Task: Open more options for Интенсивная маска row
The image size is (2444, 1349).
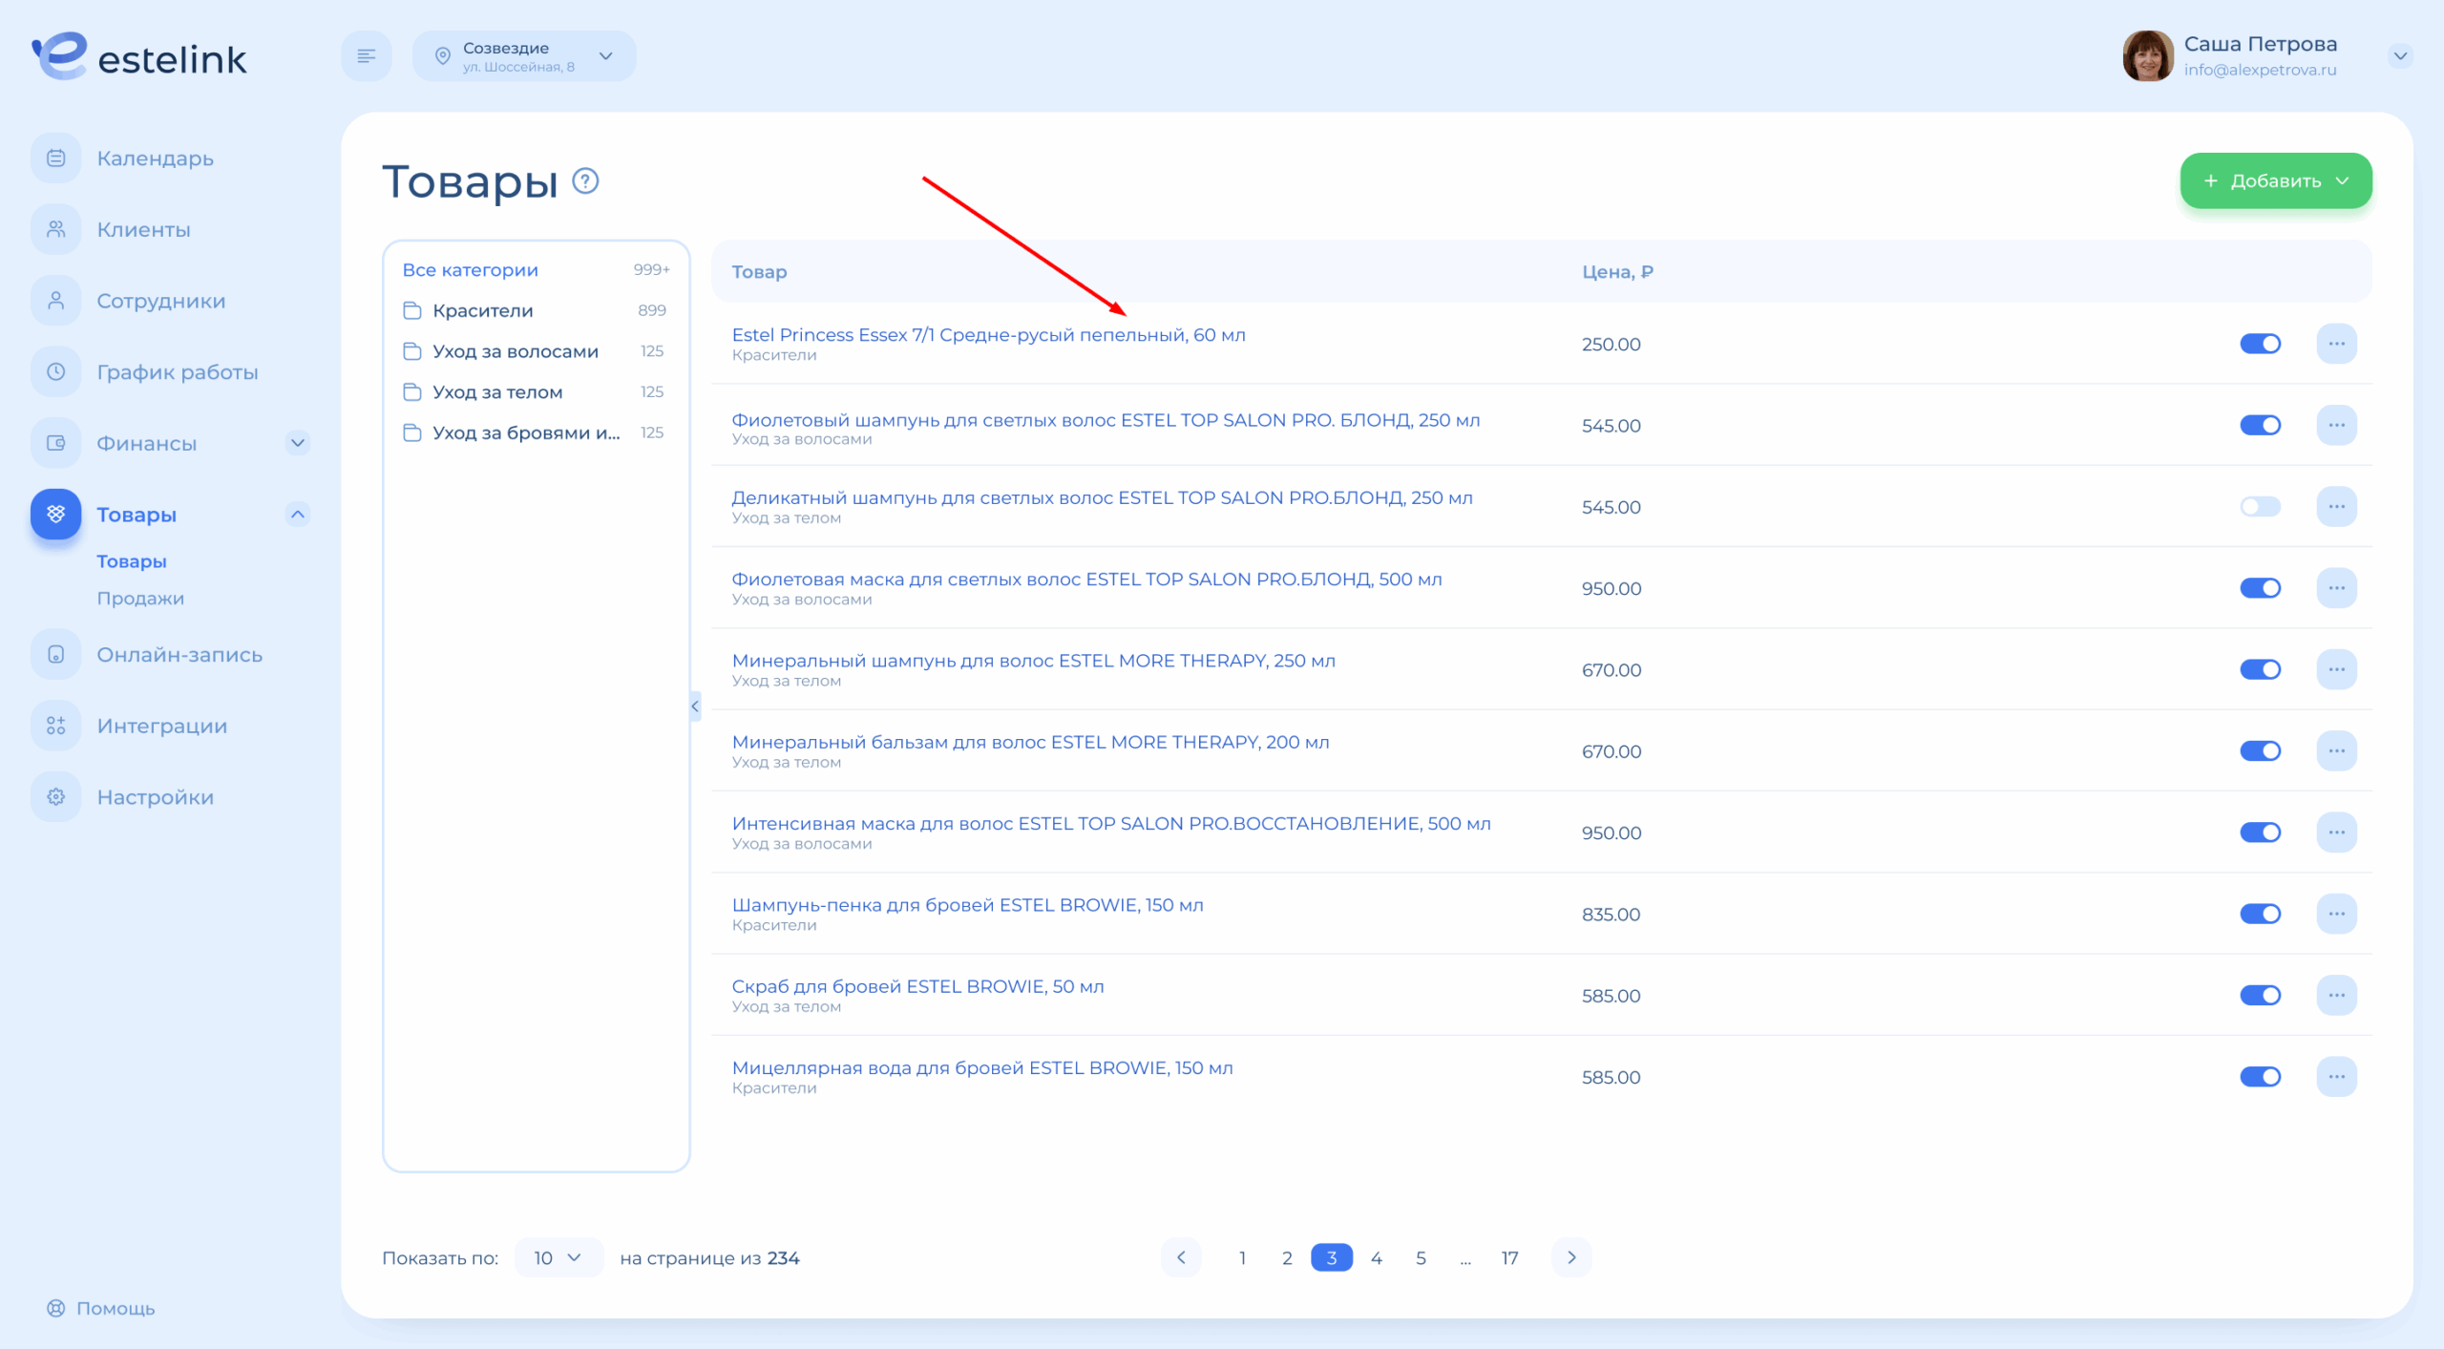Action: tap(2336, 833)
